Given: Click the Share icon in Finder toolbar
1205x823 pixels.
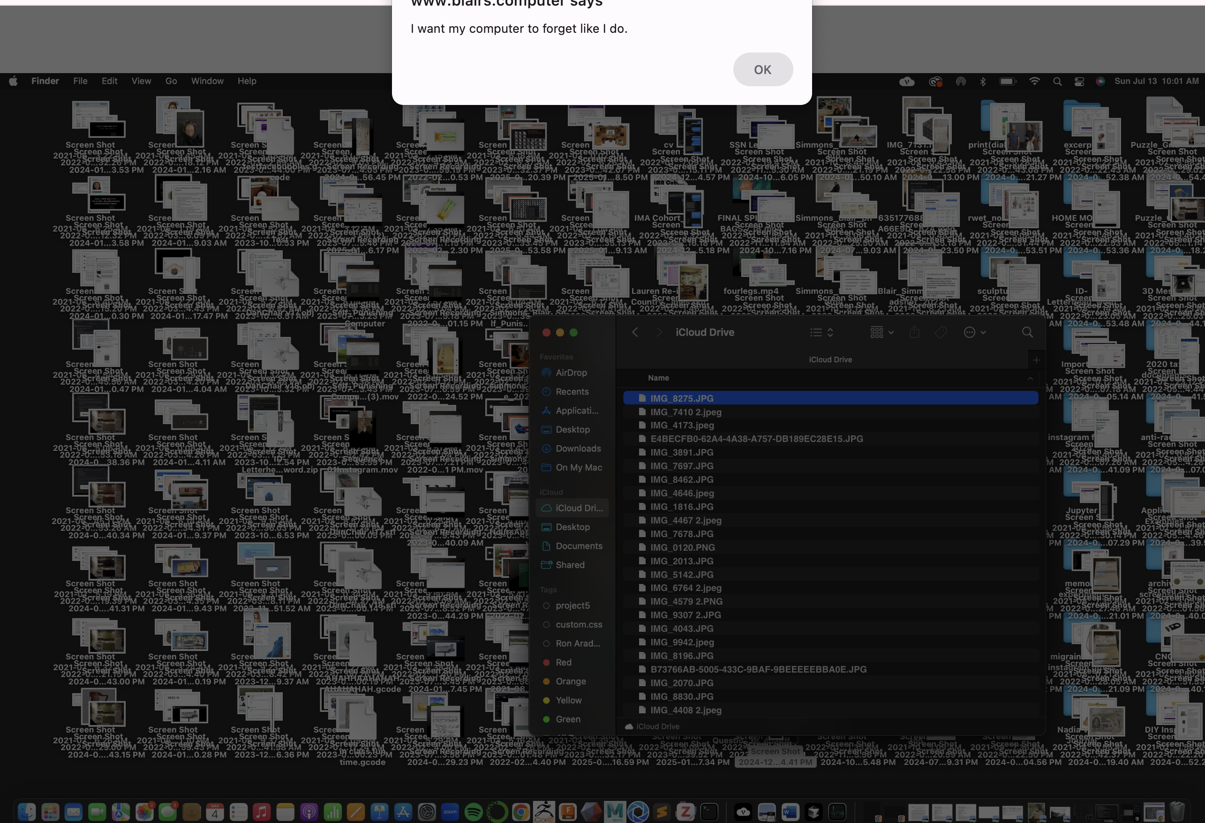Looking at the screenshot, I should click(x=914, y=332).
